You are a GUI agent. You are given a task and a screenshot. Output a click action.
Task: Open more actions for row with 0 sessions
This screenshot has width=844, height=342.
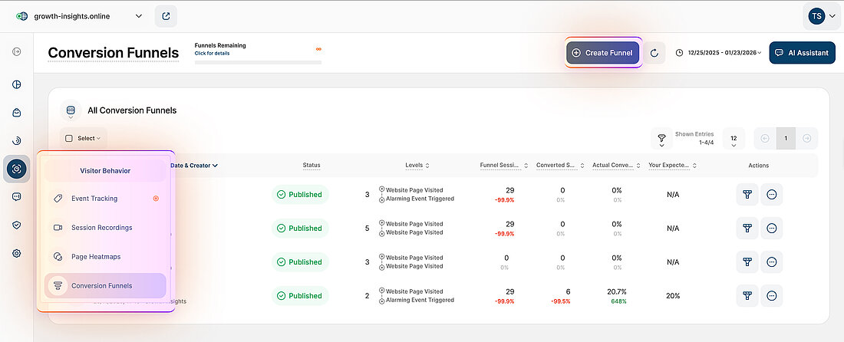click(x=771, y=262)
